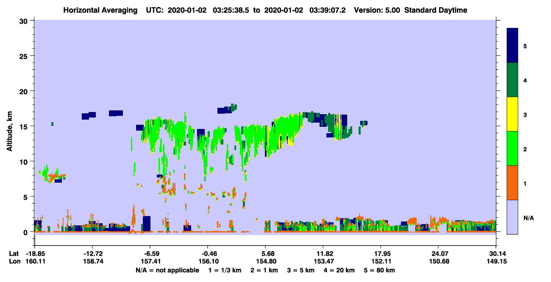Click the 'Lat' row label
551x282 pixels.
pyautogui.click(x=14, y=254)
